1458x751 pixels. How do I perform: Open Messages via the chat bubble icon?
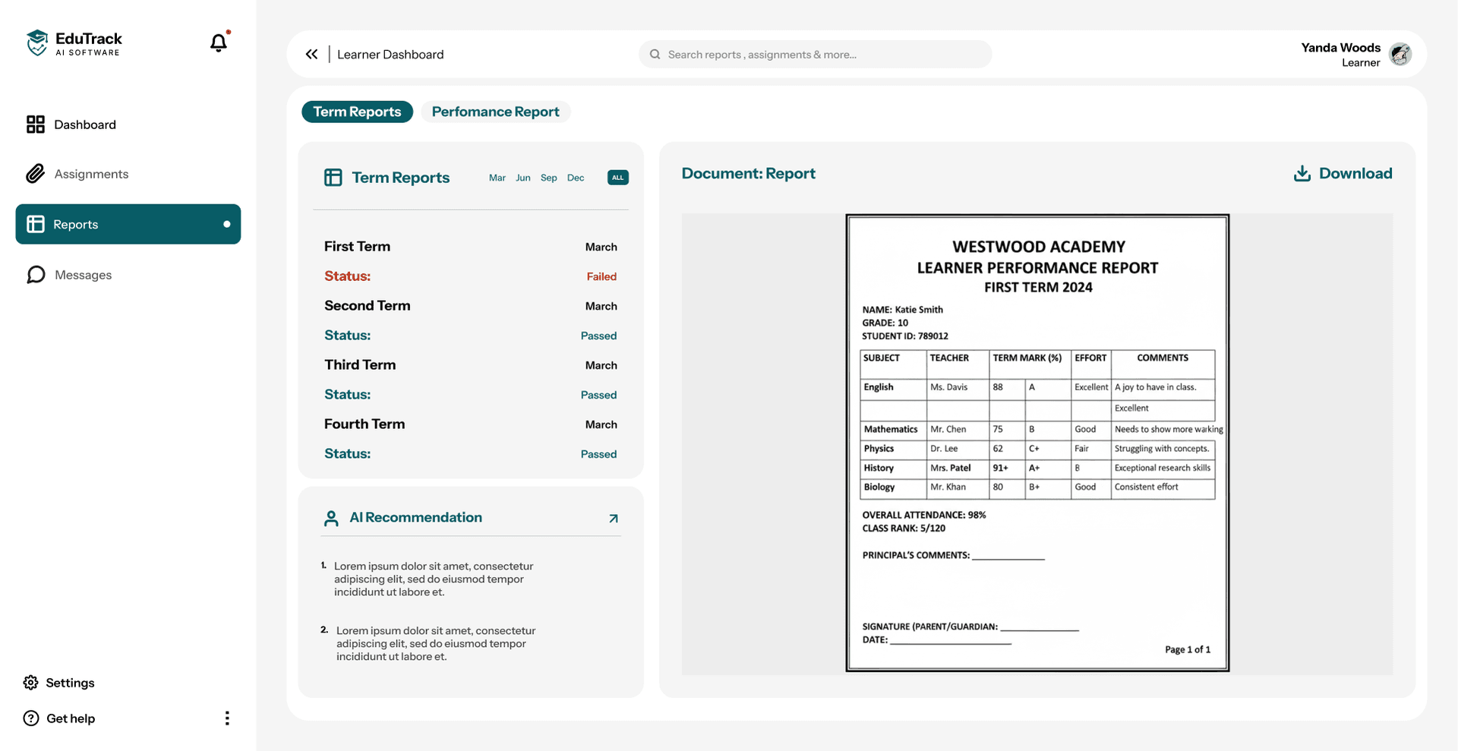pos(36,274)
